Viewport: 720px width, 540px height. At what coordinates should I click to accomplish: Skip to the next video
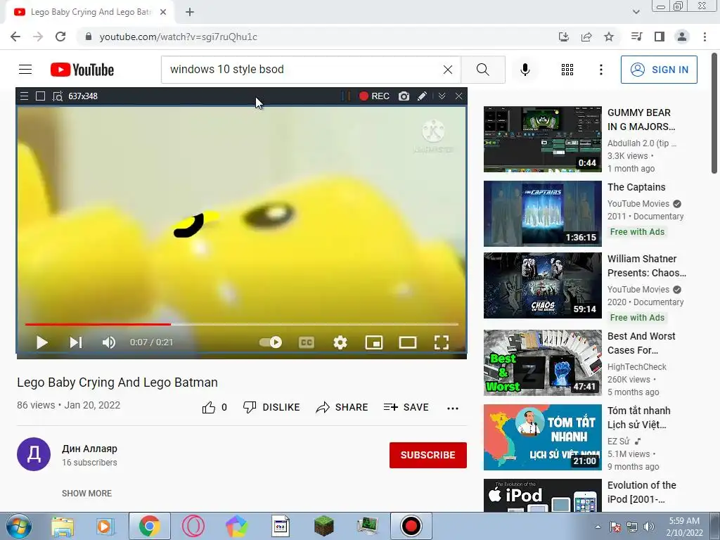pyautogui.click(x=76, y=342)
